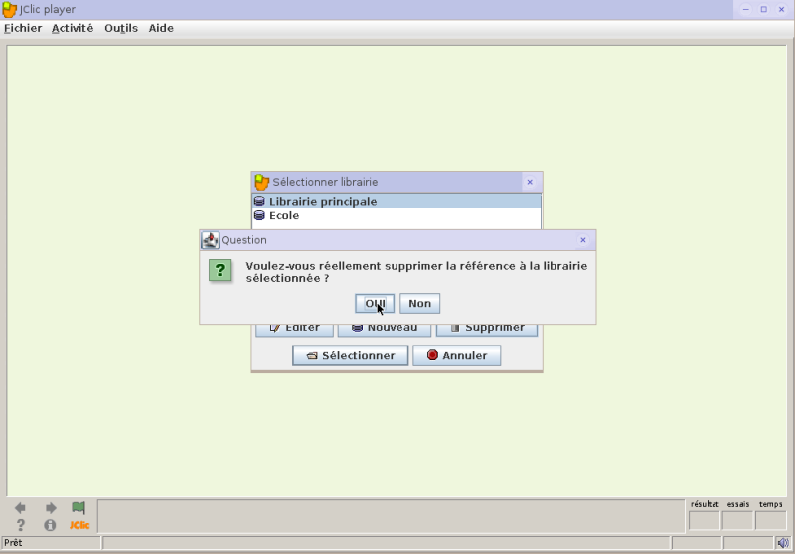Close the JClic player window
Viewport: 795px width, 554px height.
[x=781, y=9]
